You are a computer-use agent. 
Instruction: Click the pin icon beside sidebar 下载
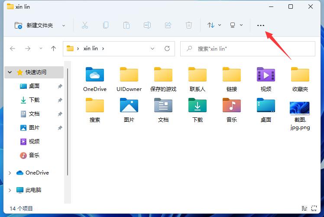60,100
